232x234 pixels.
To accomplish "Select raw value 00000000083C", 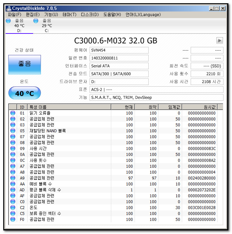I will [x=202, y=148].
